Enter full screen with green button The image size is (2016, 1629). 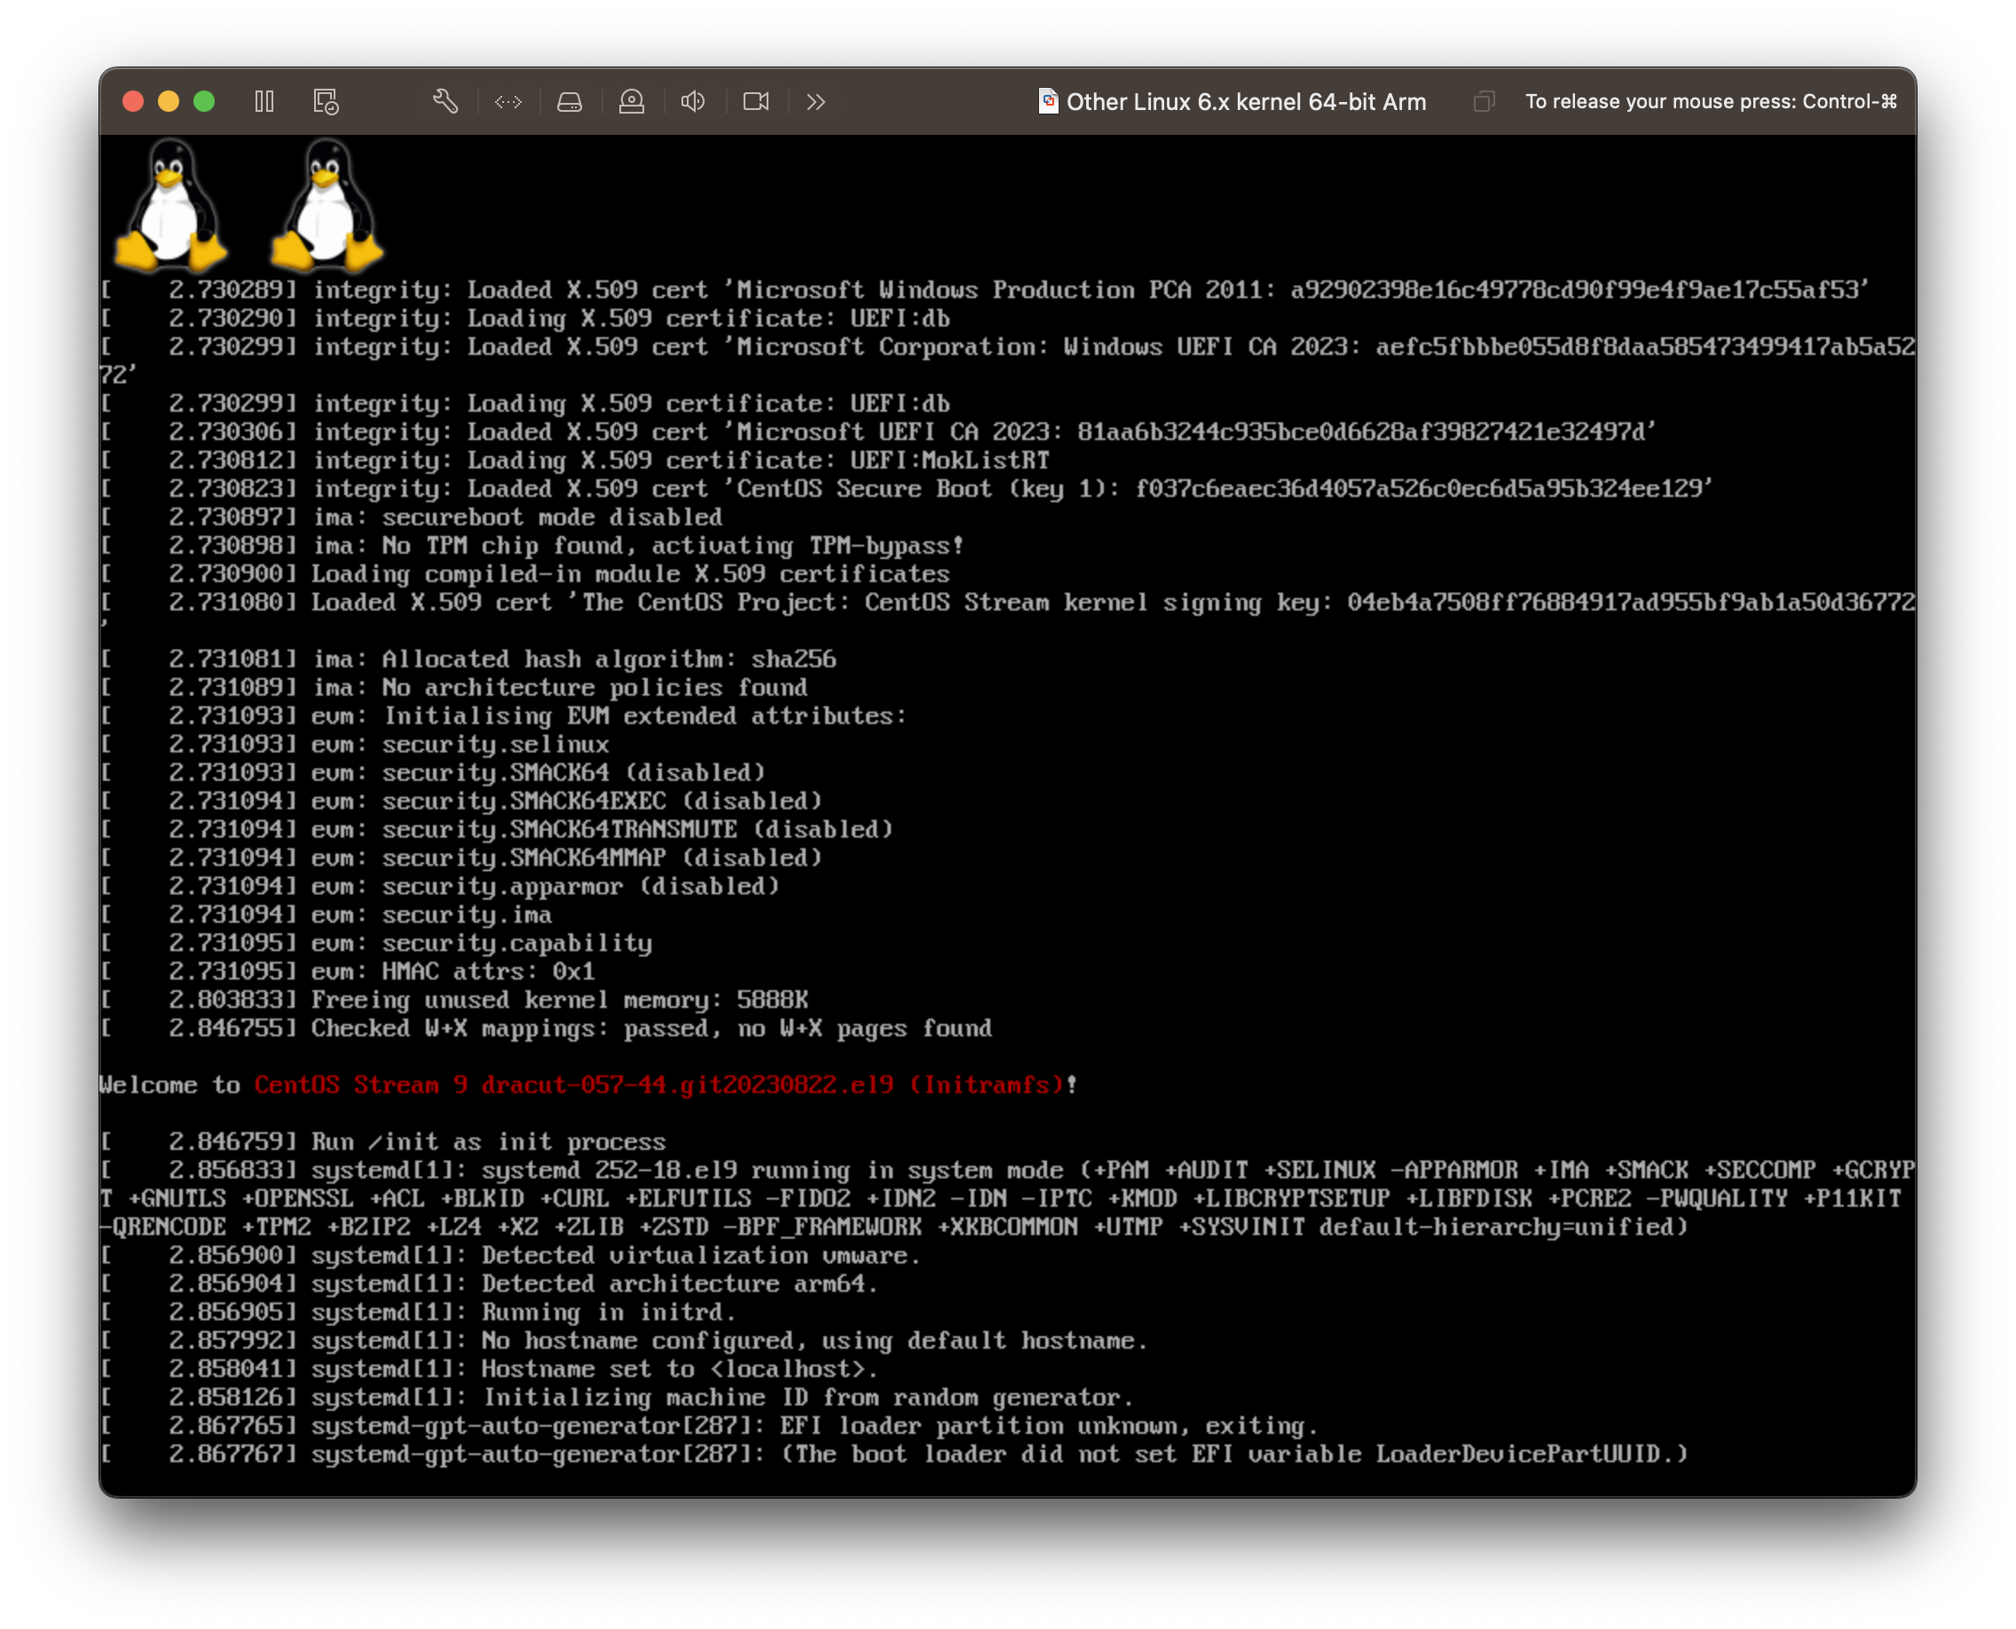tap(204, 101)
